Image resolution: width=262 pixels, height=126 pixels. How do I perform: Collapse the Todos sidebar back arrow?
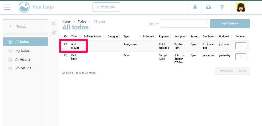click(11, 27)
